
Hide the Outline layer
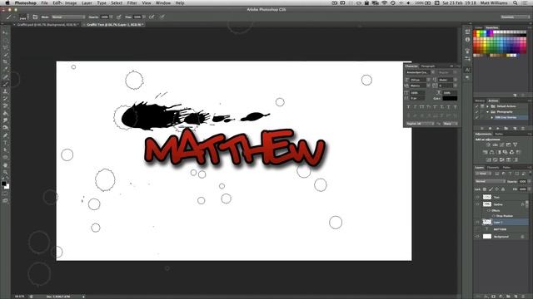(x=477, y=204)
